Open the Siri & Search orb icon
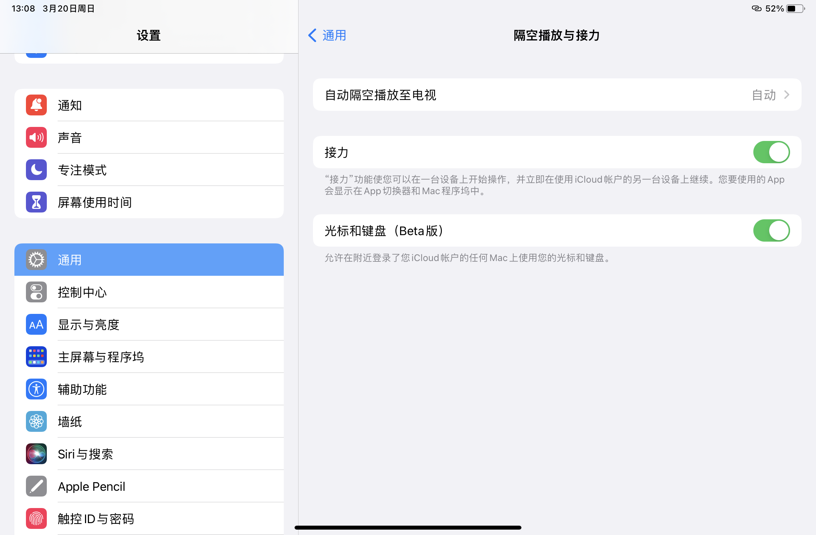Screen dimensions: 816x535 (x=36, y=454)
